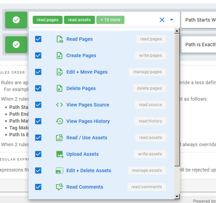The width and height of the screenshot is (216, 203).
Task: Select the Delete Pages list item
Action: pyautogui.click(x=101, y=88)
